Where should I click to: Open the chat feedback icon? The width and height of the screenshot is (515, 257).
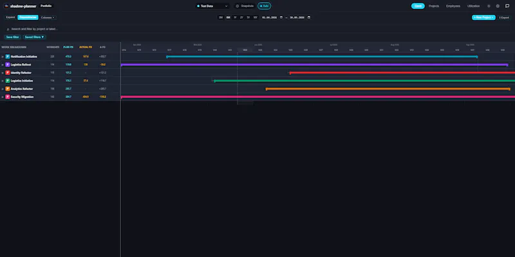coord(507,6)
